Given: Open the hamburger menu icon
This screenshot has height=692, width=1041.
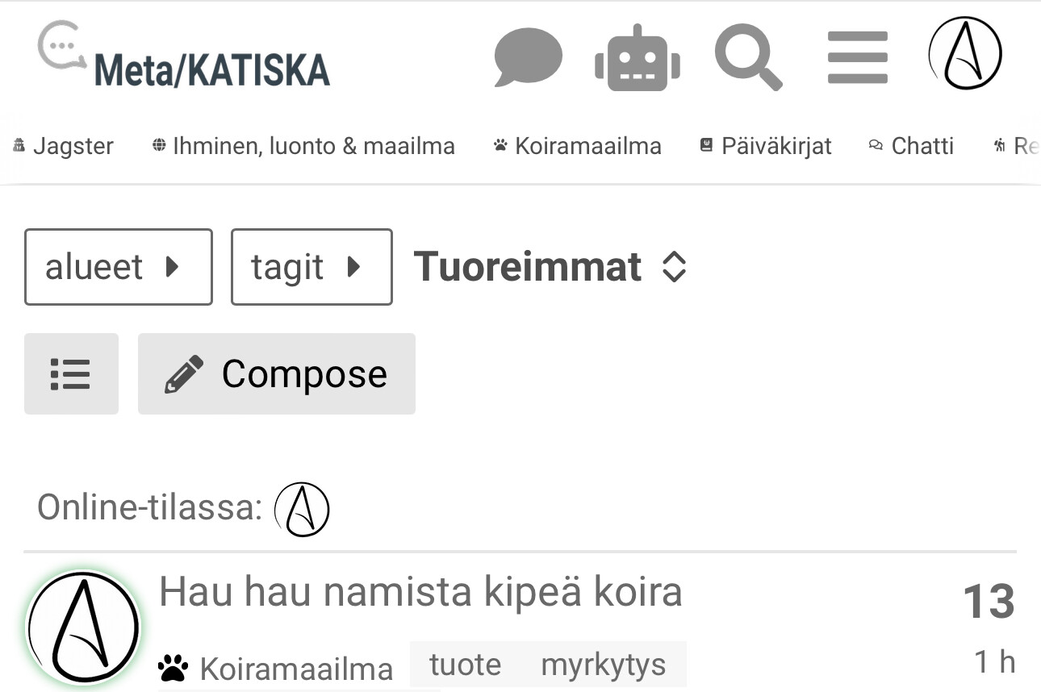Looking at the screenshot, I should pos(857,57).
